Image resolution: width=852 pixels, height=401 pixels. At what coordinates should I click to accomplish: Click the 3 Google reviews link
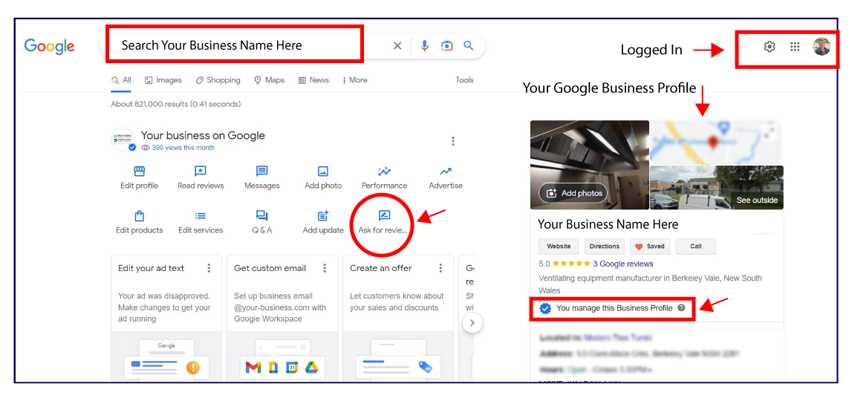point(622,264)
